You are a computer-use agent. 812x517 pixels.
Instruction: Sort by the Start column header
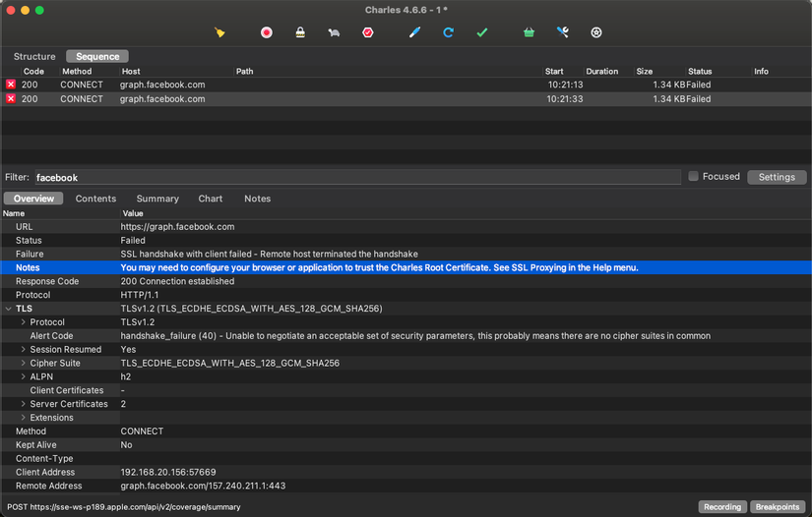point(554,72)
